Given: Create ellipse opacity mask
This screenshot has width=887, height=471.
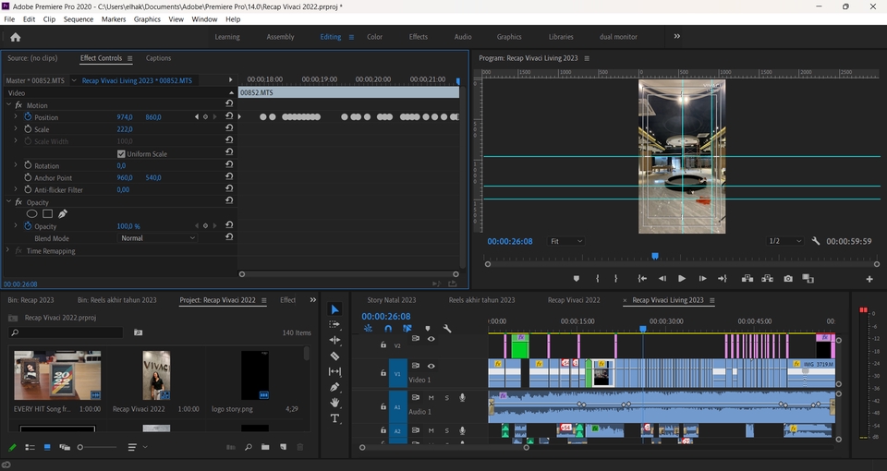Looking at the screenshot, I should click(x=31, y=213).
